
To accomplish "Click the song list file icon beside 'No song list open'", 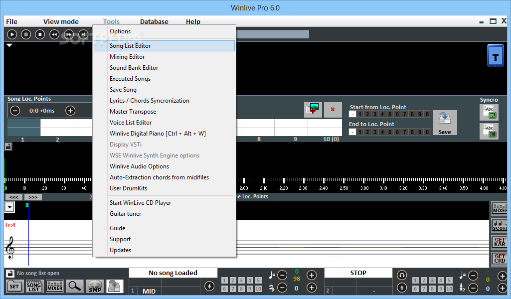I will pyautogui.click(x=10, y=273).
